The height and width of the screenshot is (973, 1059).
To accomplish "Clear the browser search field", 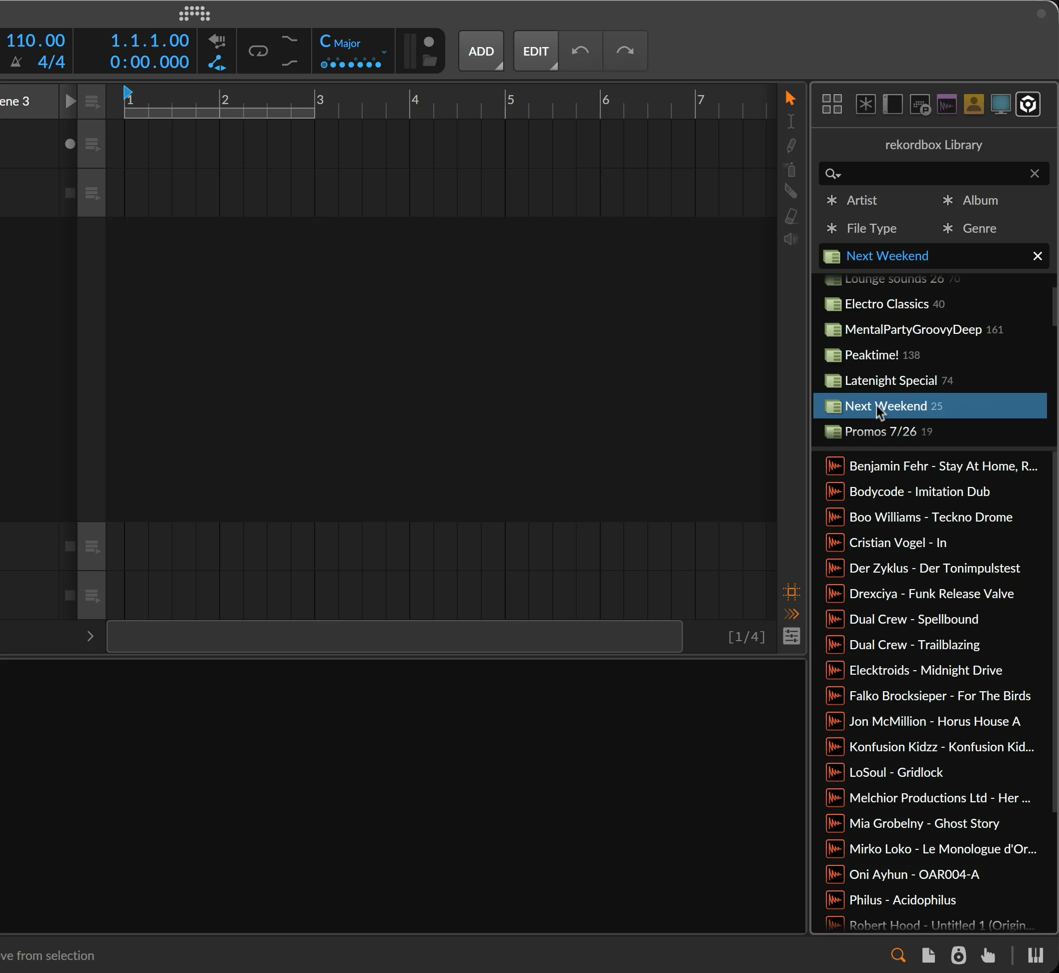I will coord(1034,174).
